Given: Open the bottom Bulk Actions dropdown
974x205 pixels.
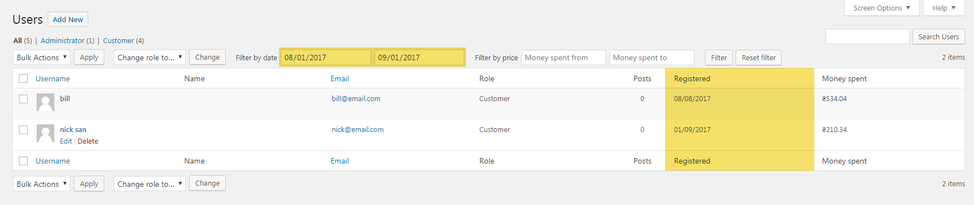Looking at the screenshot, I should tap(42, 183).
